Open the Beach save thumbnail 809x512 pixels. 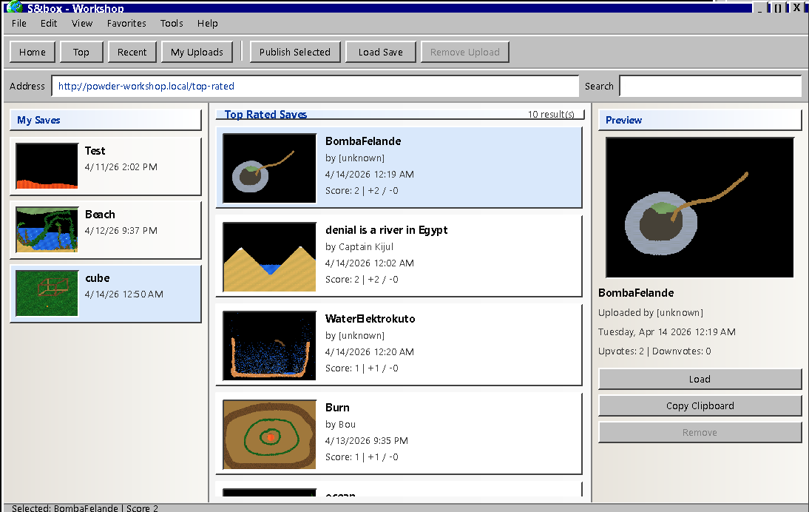pos(47,229)
